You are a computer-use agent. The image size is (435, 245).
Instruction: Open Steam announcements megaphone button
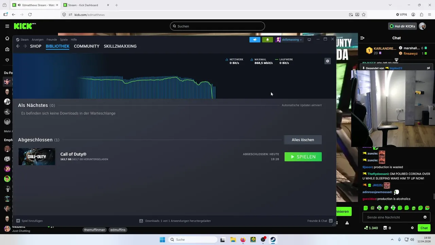point(255,39)
